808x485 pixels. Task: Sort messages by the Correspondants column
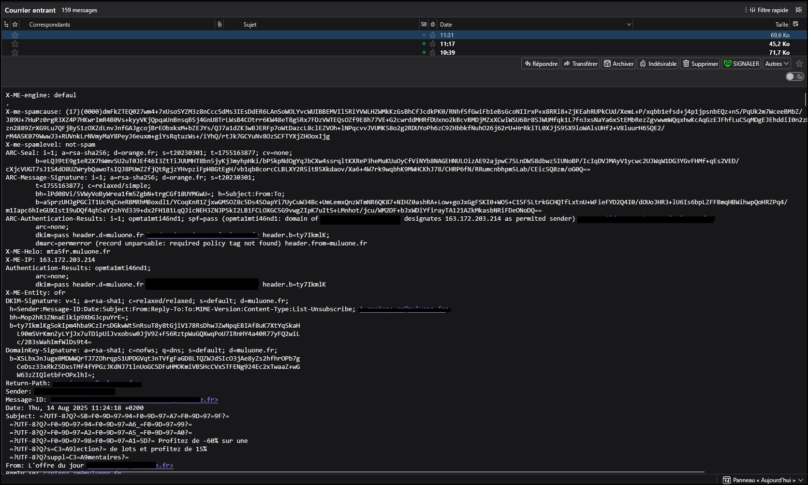click(50, 24)
